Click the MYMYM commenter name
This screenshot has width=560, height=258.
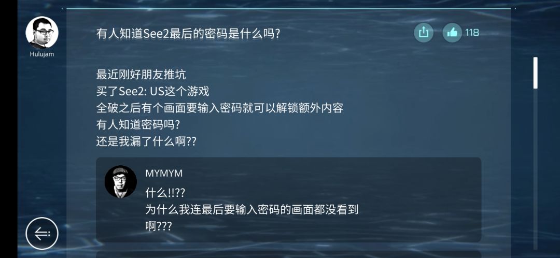tap(164, 174)
